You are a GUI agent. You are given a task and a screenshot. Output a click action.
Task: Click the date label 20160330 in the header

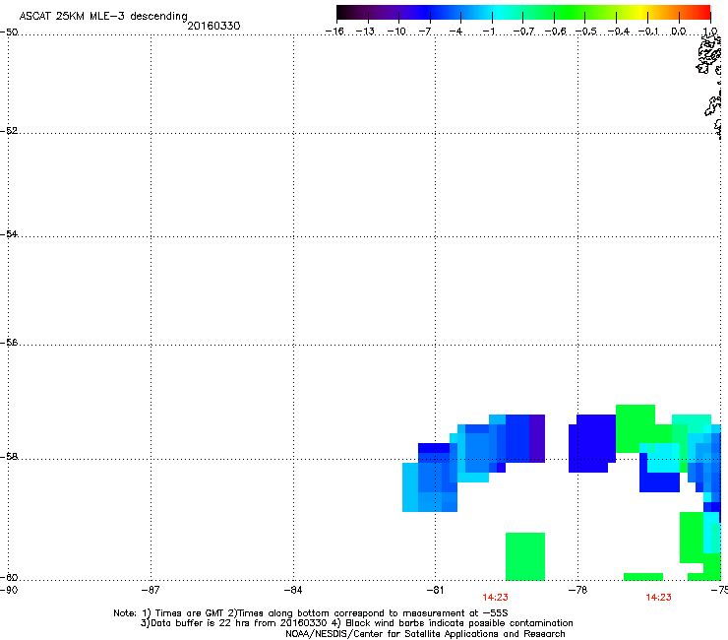tap(213, 26)
